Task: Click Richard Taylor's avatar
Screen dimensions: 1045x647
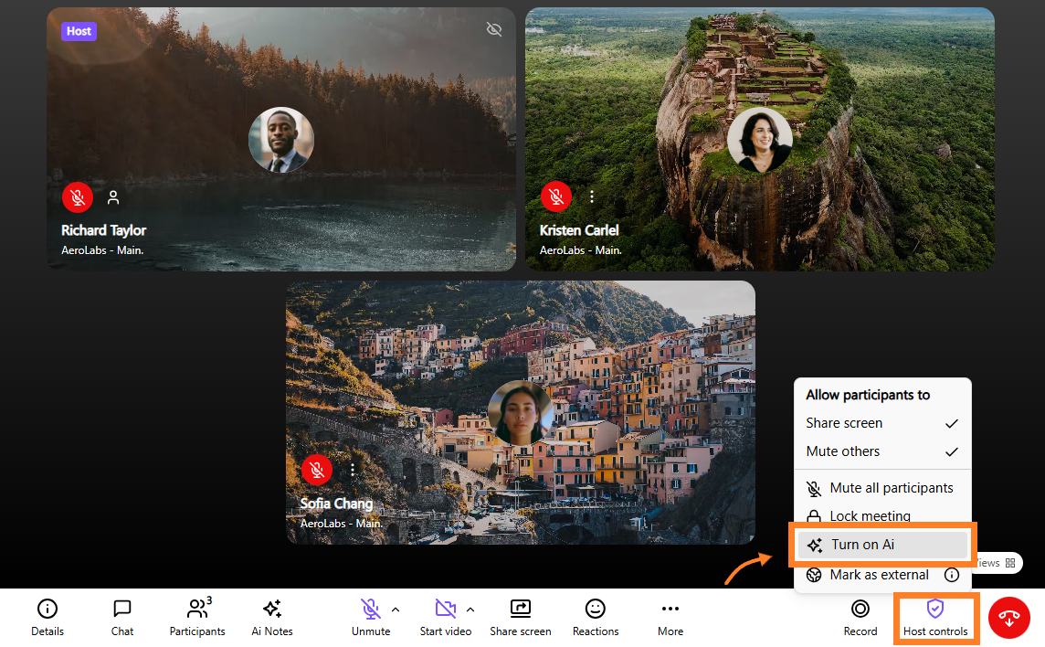Action: coord(281,140)
